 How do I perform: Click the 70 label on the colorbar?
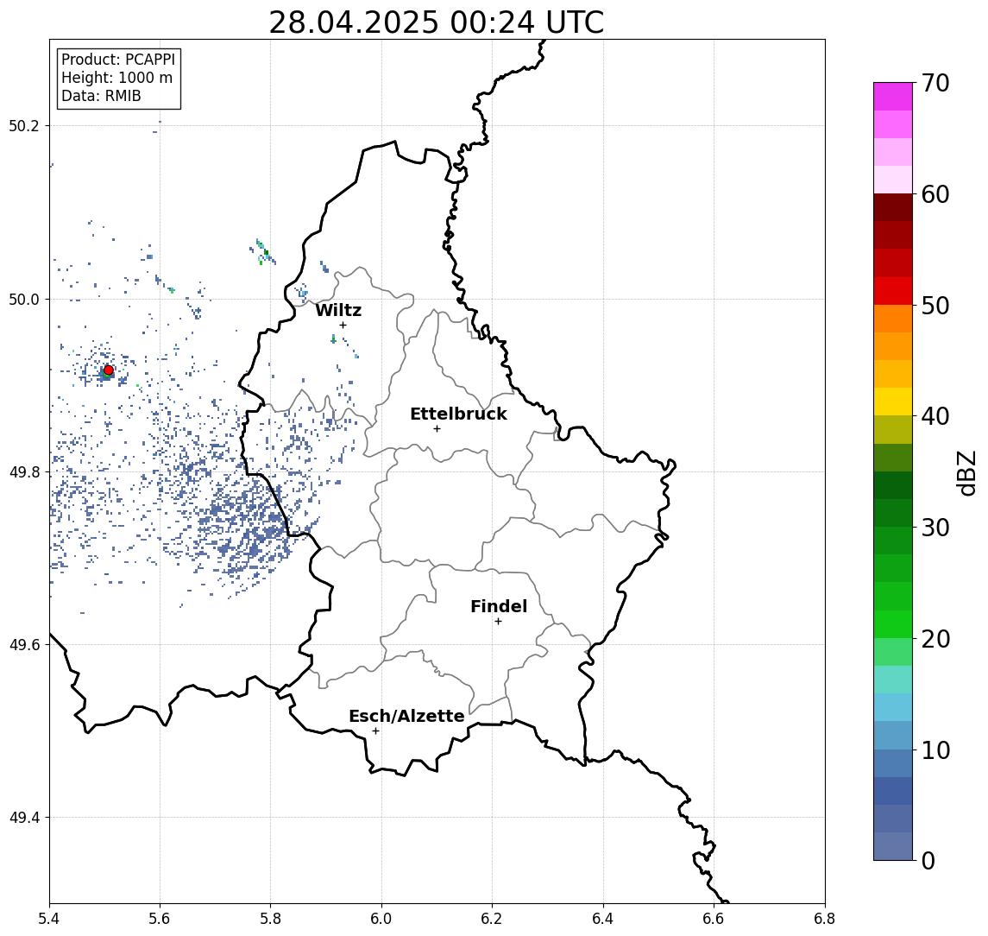click(x=935, y=83)
